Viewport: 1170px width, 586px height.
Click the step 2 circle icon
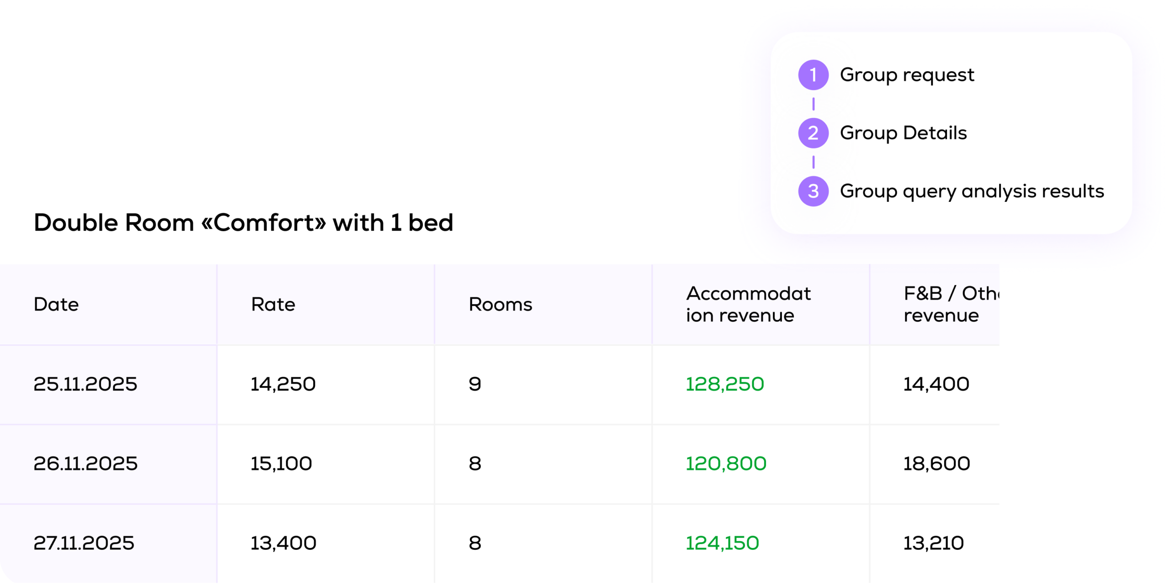click(x=813, y=133)
